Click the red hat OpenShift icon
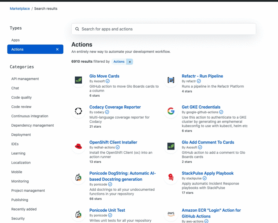This screenshot has height=223, width=278. pyautogui.click(x=78, y=146)
